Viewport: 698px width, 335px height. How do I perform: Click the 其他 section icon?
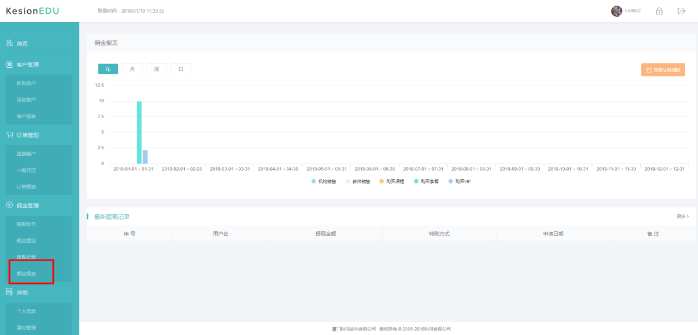click(9, 292)
